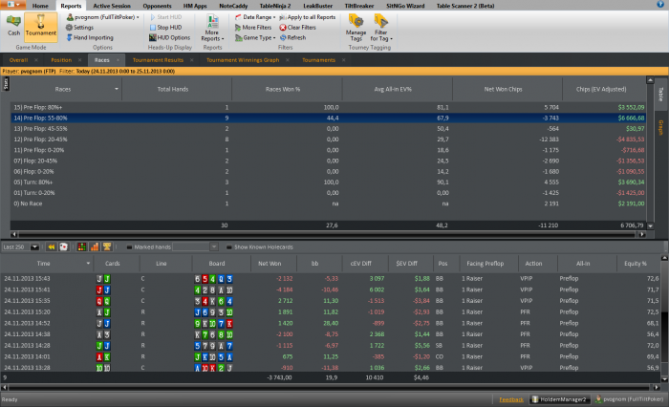Close the Races report tab
The image size is (669, 407).
[x=119, y=60]
